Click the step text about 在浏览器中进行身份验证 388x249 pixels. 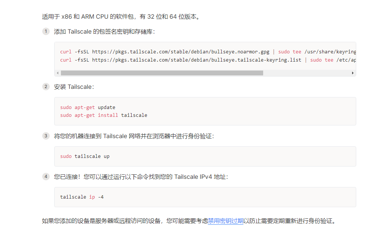(x=134, y=136)
